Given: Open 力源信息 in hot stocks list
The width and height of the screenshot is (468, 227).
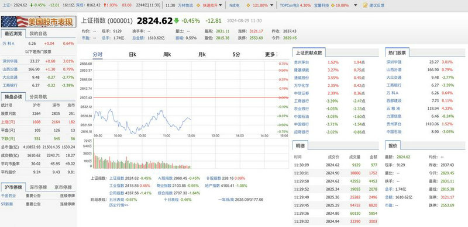Looking at the screenshot, I should coord(394,116).
